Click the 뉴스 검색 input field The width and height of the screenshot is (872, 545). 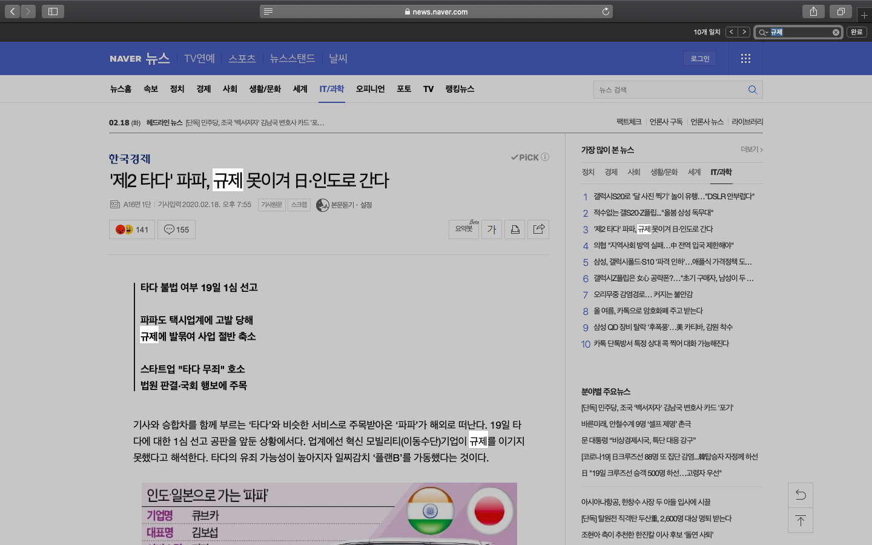coord(669,90)
